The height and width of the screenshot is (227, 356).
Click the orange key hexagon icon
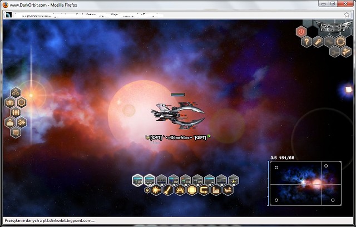(318, 42)
